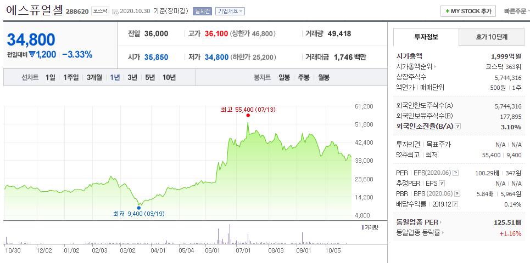This screenshot has height=263, width=530.
Task: Click the 외국인보유주식수 value 177,895
Action: pos(510,116)
